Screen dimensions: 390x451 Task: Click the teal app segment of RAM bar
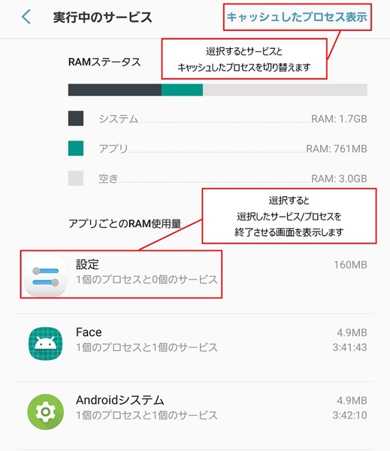point(182,89)
